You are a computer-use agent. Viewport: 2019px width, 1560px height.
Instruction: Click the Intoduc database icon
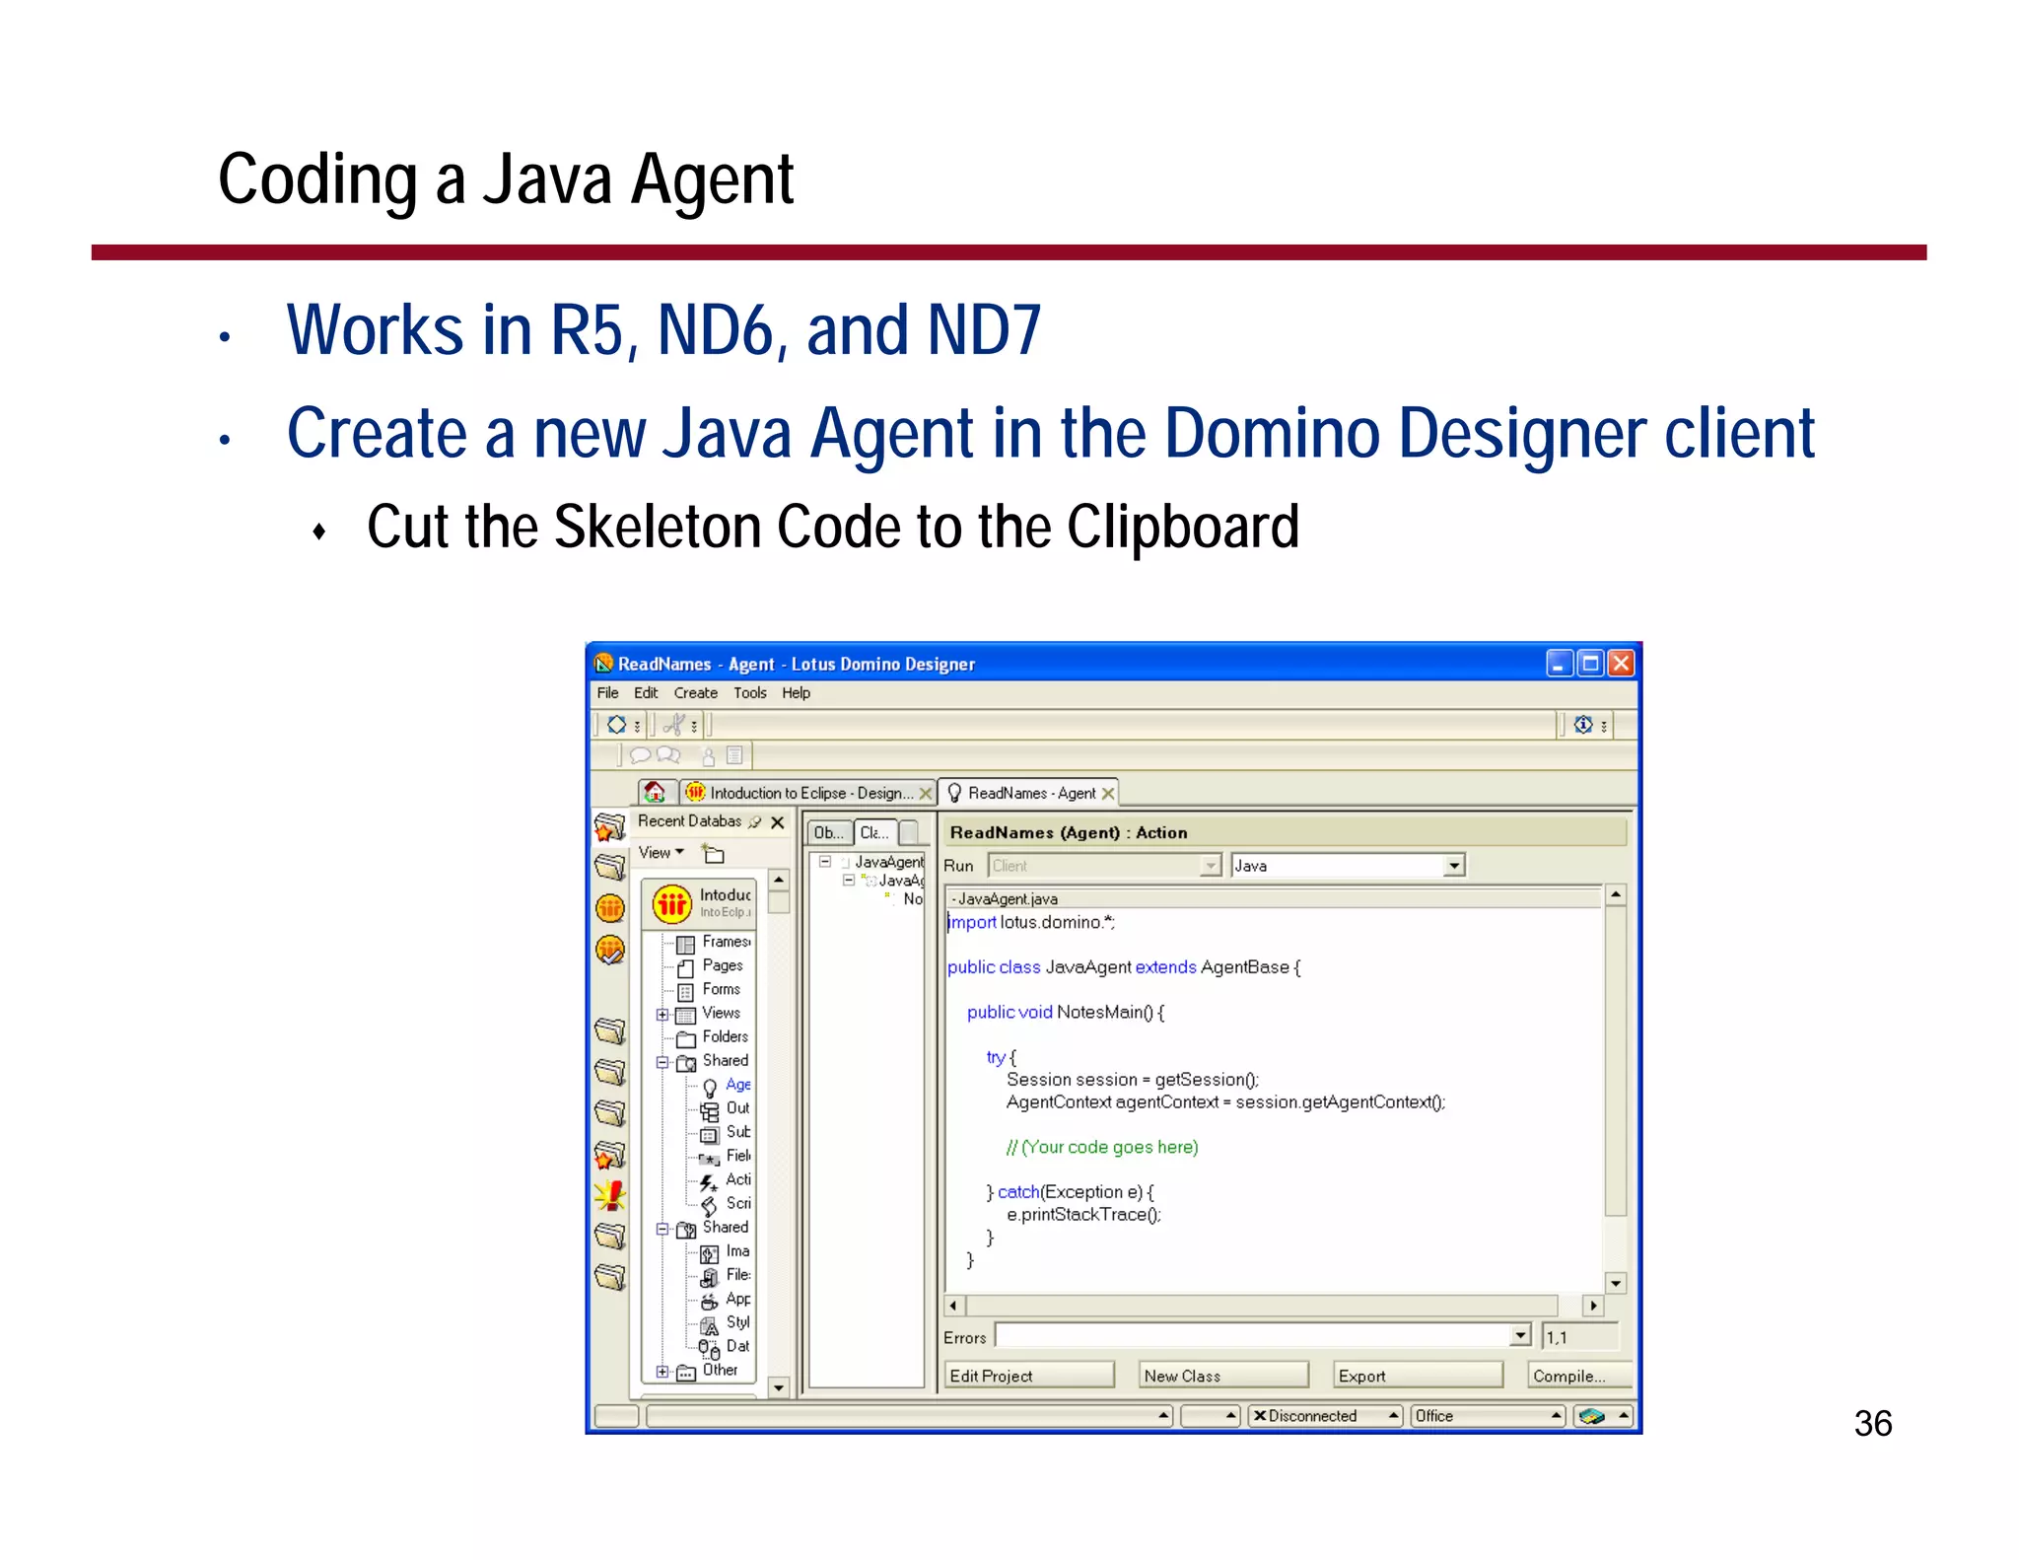[672, 902]
